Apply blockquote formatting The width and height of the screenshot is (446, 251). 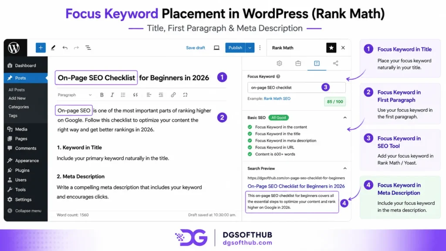click(135, 95)
